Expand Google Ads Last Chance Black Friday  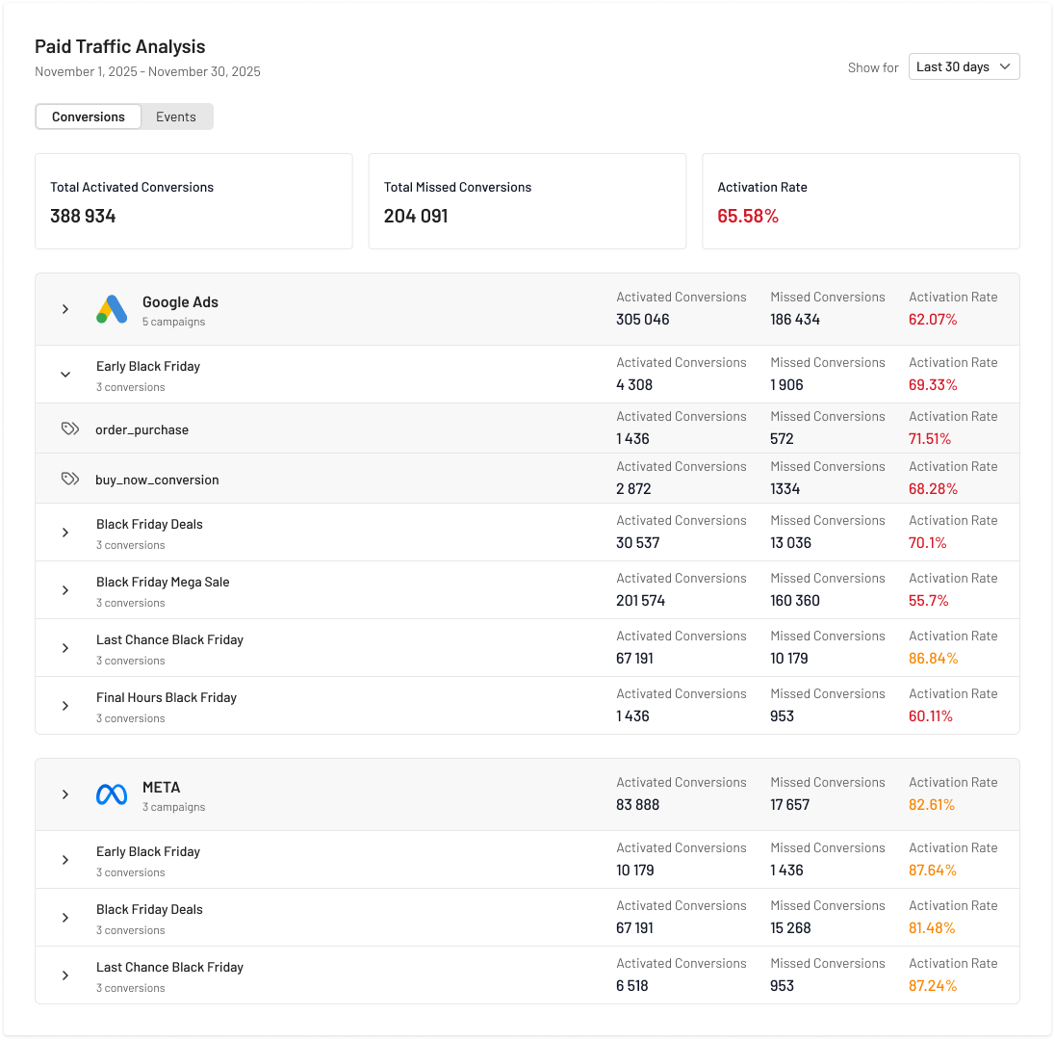tap(65, 648)
